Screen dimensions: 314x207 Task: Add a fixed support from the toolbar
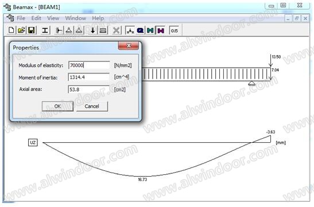click(x=59, y=30)
